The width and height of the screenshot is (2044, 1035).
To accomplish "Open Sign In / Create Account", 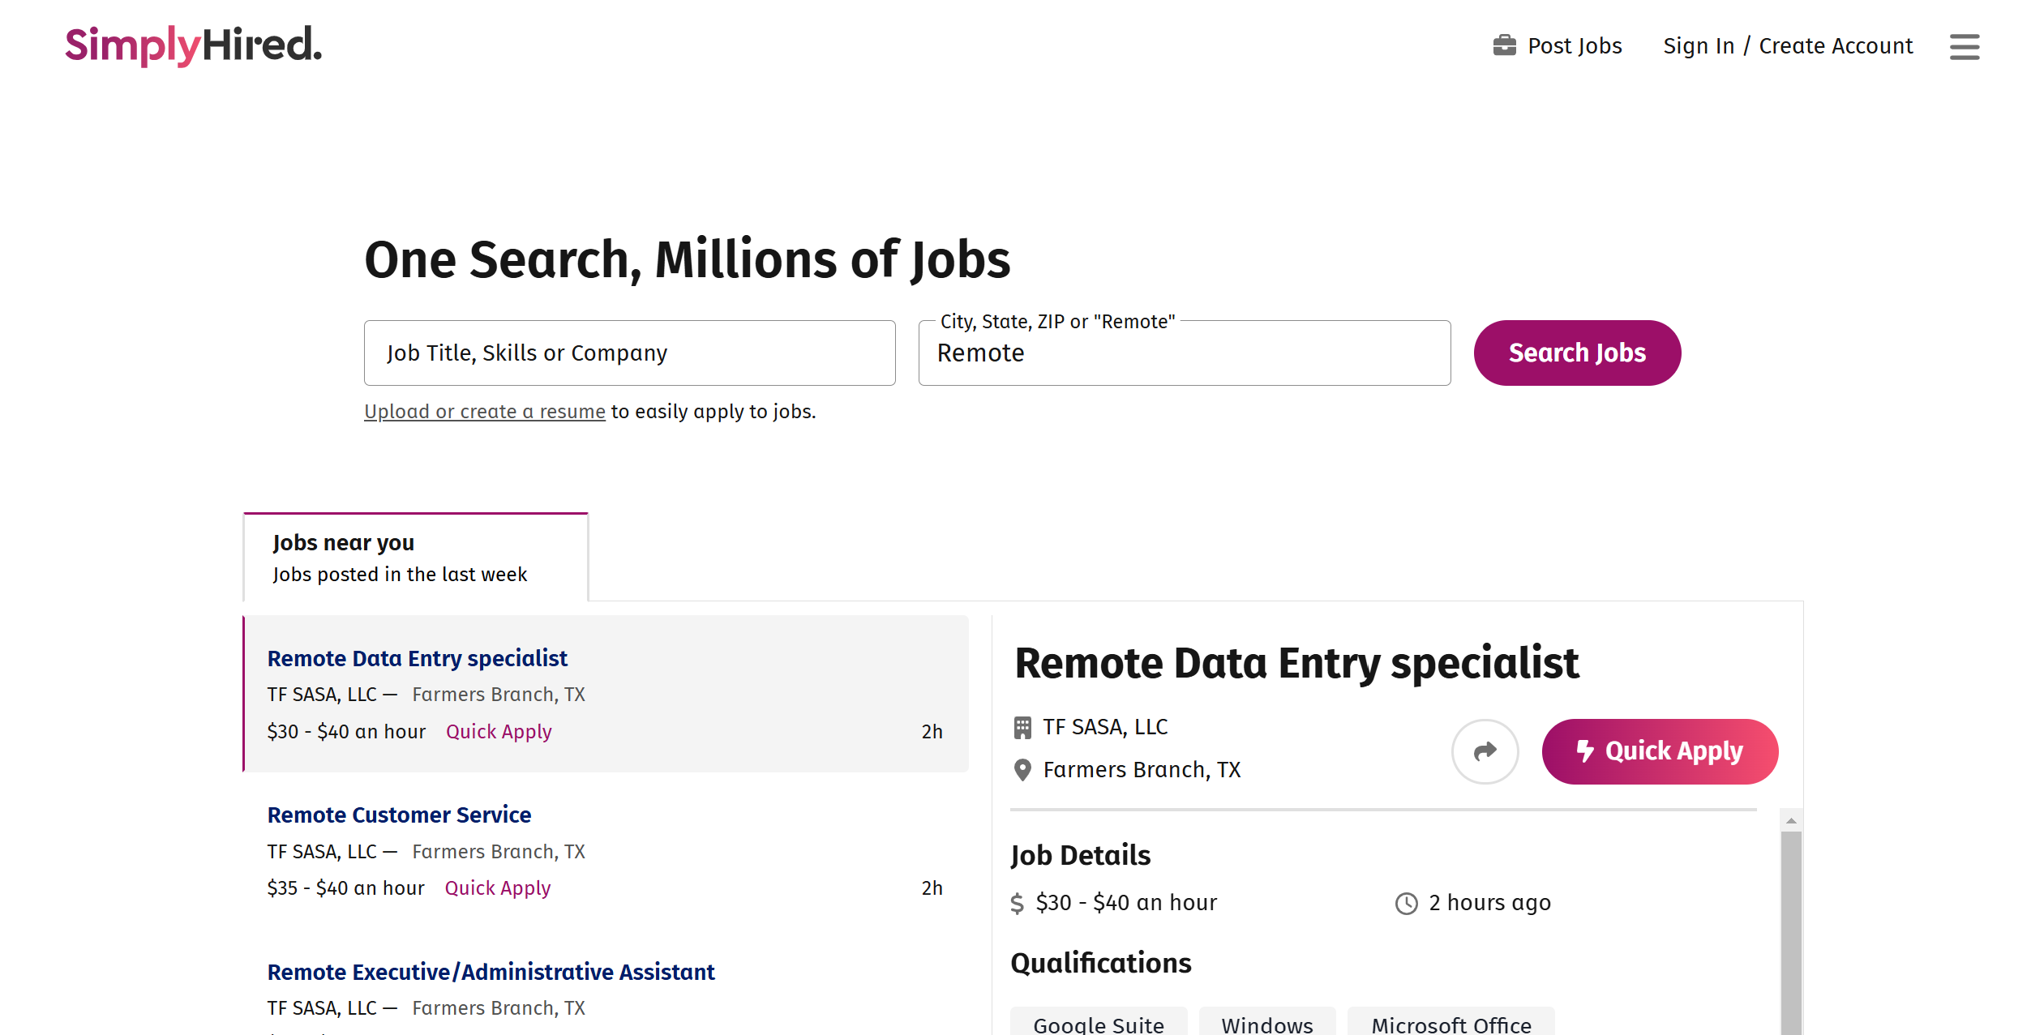I will click(x=1788, y=45).
